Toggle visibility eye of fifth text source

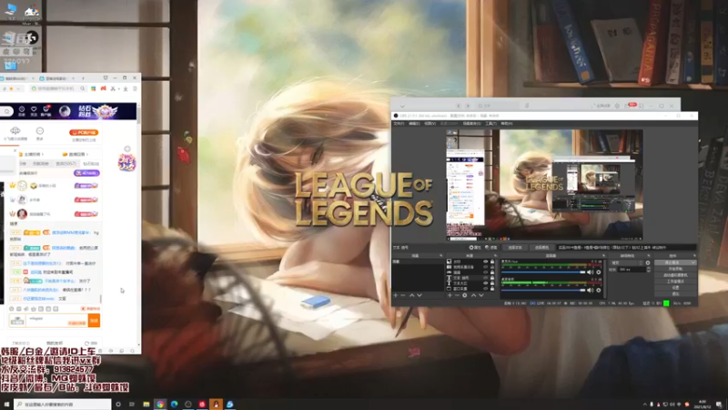click(x=486, y=283)
